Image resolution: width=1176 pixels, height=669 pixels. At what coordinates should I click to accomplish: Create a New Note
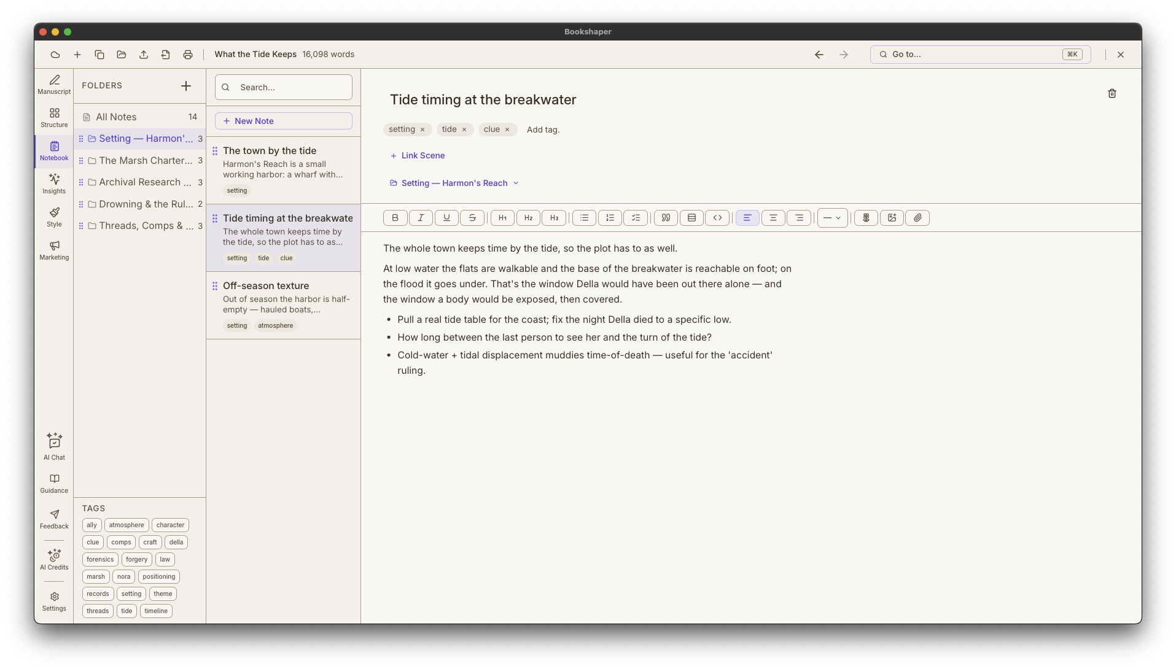pos(284,121)
